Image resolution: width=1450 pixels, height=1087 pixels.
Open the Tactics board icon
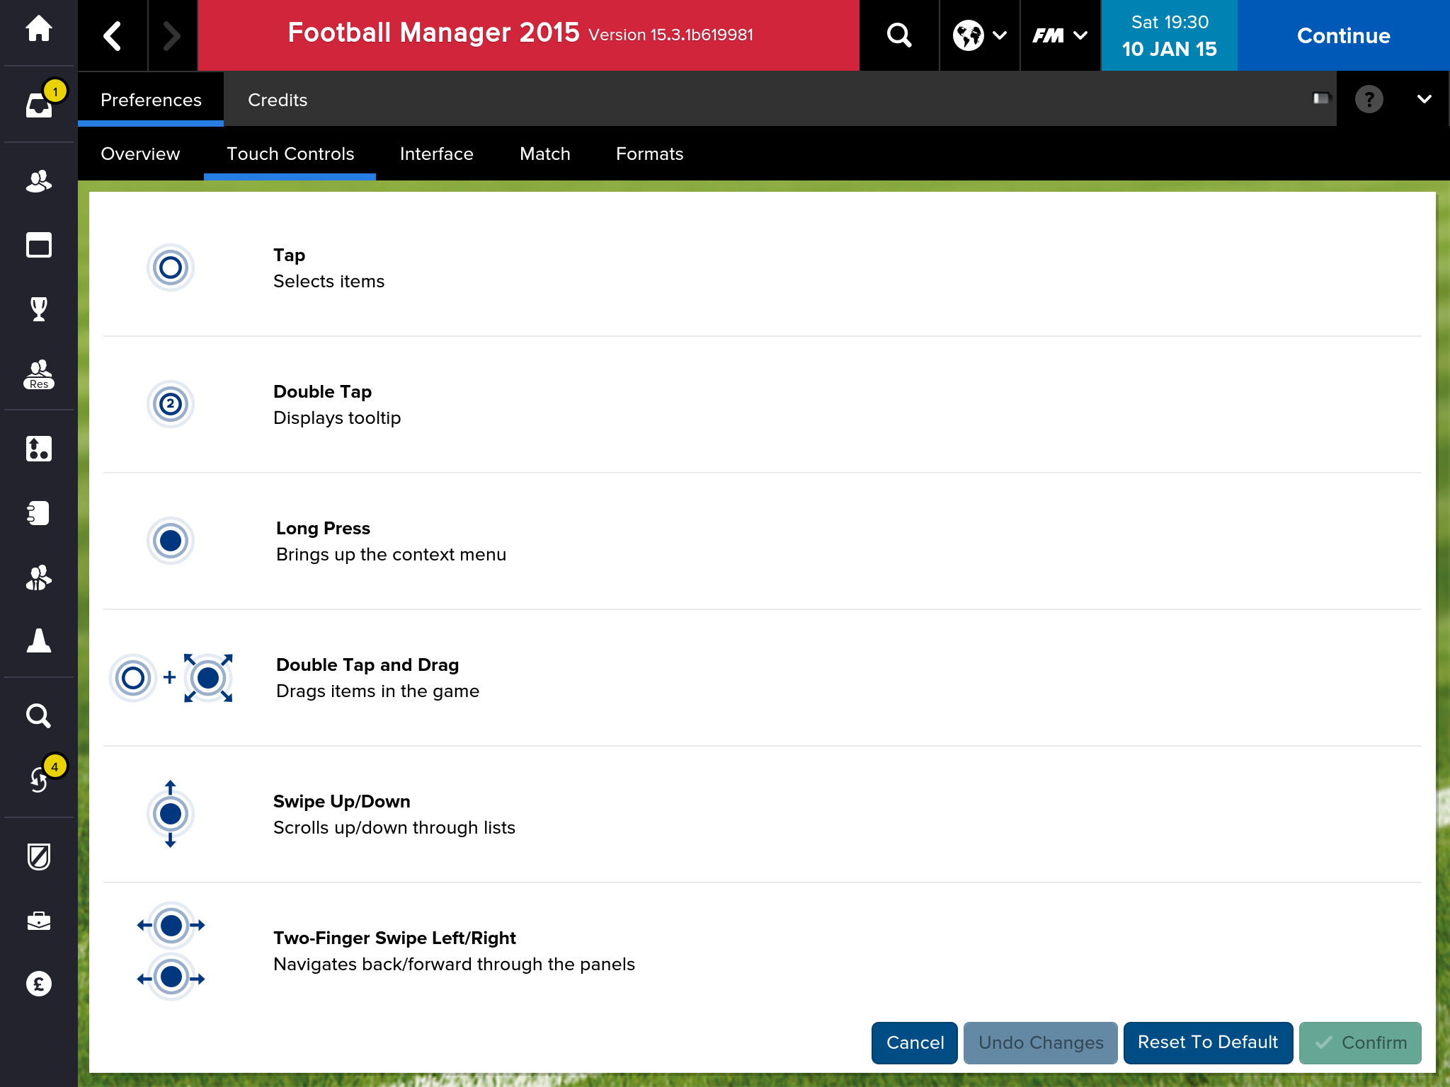39,449
